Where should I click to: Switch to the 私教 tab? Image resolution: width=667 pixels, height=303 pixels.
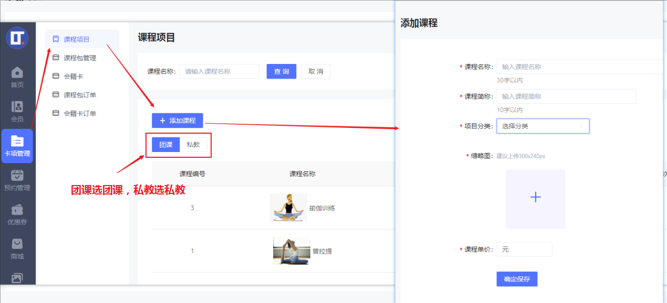[x=194, y=145]
